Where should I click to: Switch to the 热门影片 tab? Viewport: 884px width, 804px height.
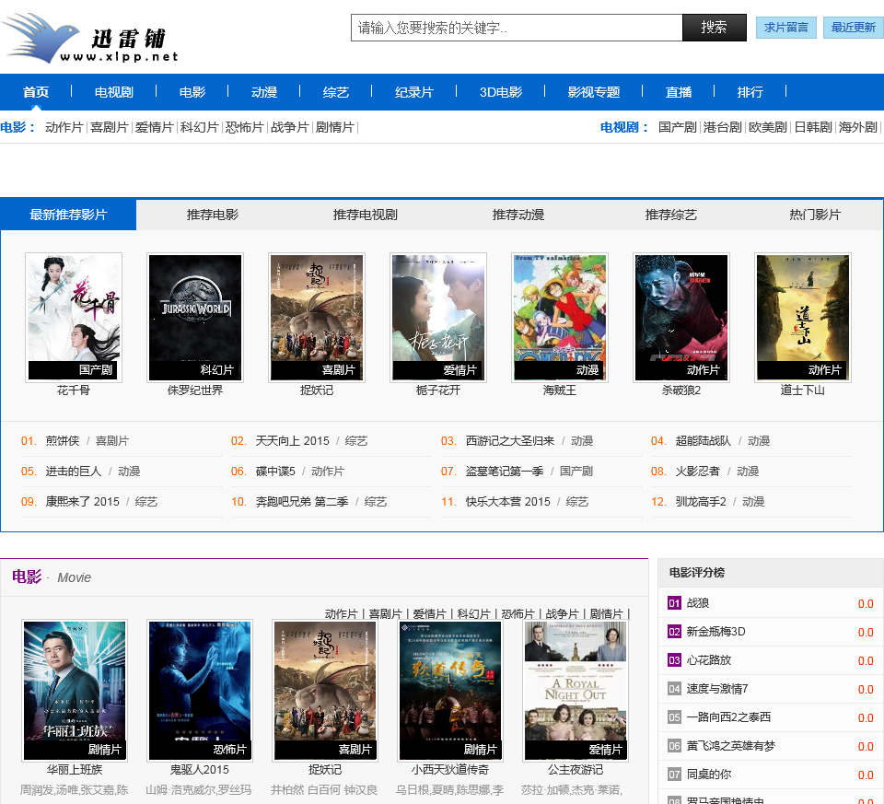[x=815, y=215]
